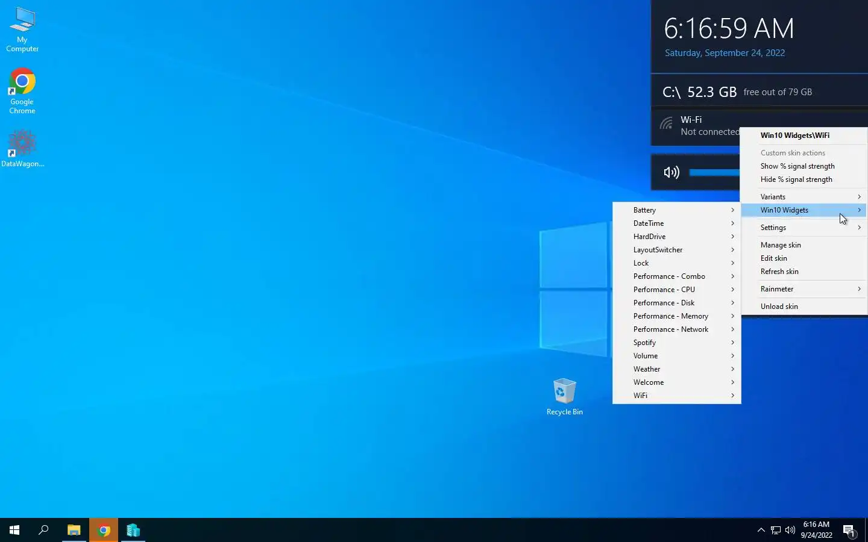Select Manage skin in context menu
Image resolution: width=868 pixels, height=542 pixels.
(804, 245)
